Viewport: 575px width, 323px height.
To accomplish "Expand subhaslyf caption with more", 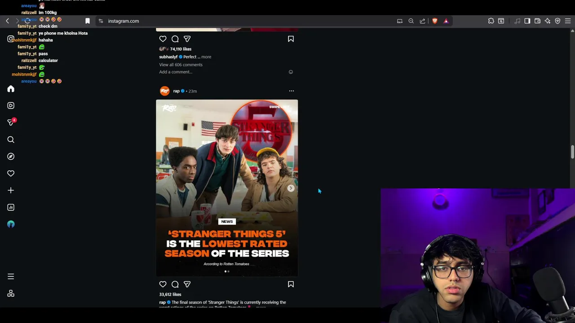I will click(x=206, y=57).
